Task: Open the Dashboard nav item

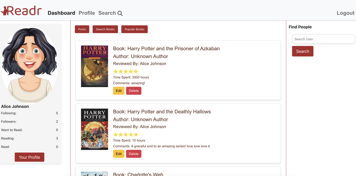Action: click(61, 13)
